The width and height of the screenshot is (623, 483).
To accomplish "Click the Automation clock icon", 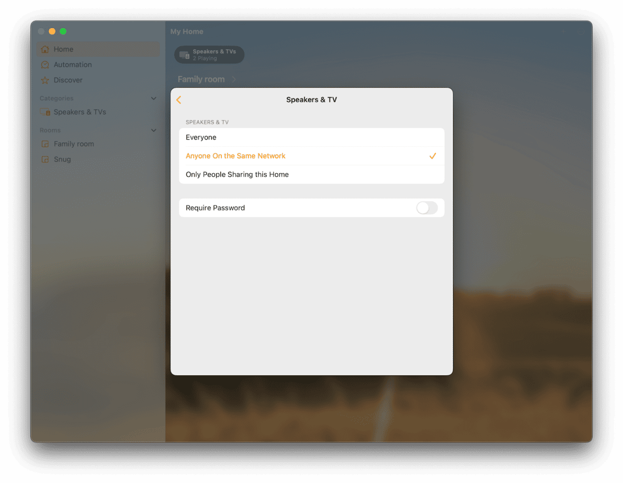I will coord(45,65).
